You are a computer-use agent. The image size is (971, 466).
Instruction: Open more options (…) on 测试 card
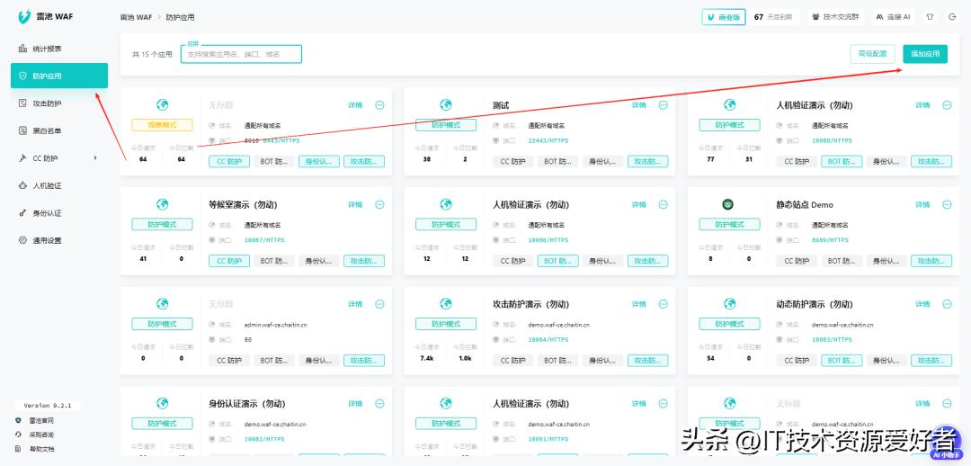pyautogui.click(x=664, y=105)
